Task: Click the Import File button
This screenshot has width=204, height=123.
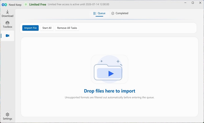Action: (30, 28)
